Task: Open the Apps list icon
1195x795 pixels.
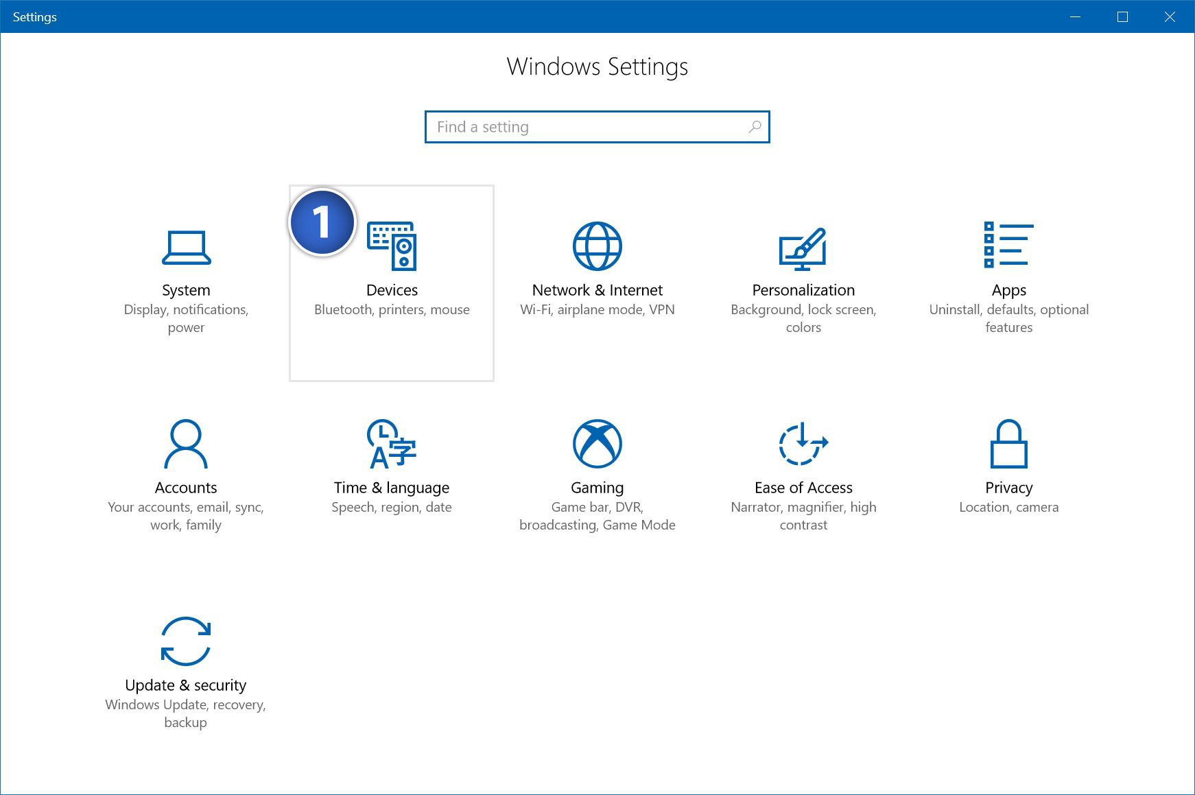Action: 1008,244
